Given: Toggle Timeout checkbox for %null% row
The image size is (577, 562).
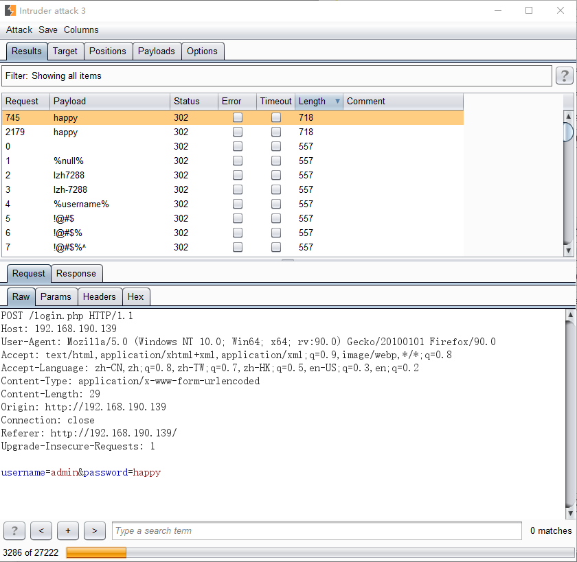Looking at the screenshot, I should click(276, 161).
